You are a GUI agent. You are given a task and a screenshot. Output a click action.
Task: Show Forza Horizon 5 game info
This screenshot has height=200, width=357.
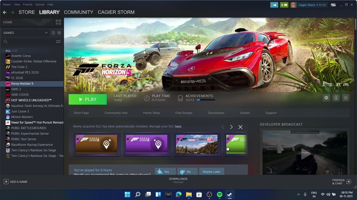[336, 98]
